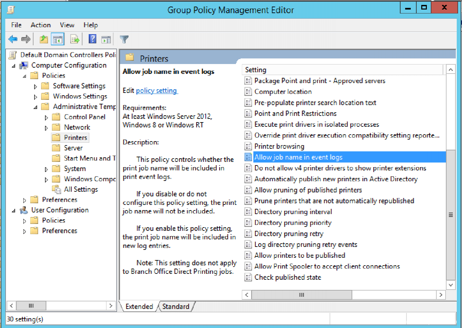Expand the Control Panel folder arrow
The image size is (462, 328).
coord(46,118)
